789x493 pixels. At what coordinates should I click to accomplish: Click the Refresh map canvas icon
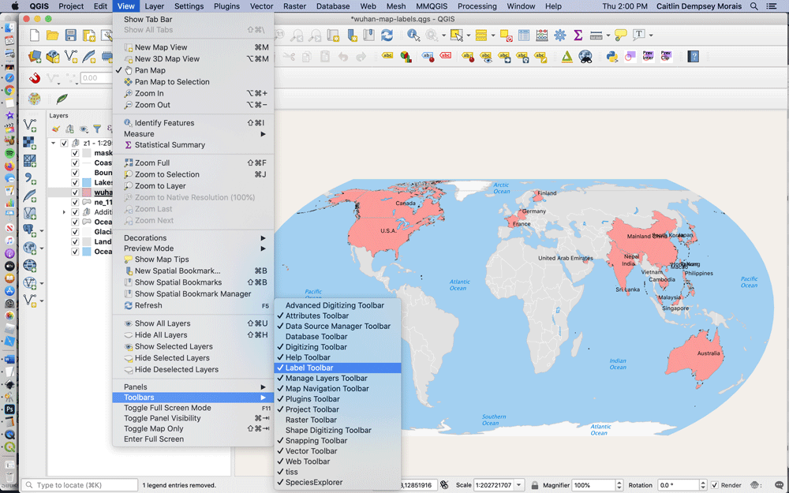click(x=387, y=35)
